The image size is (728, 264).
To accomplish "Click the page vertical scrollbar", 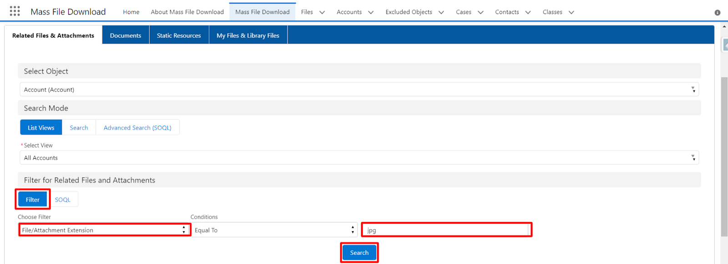I will pyautogui.click(x=724, y=157).
